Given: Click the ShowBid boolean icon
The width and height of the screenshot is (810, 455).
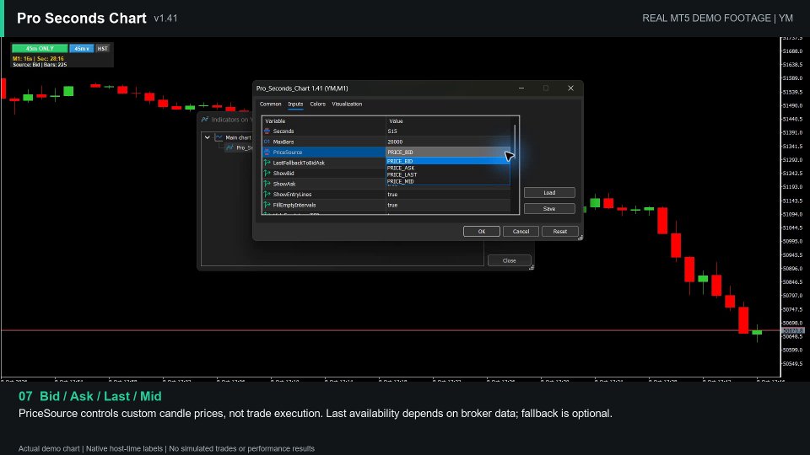Looking at the screenshot, I should (267, 174).
